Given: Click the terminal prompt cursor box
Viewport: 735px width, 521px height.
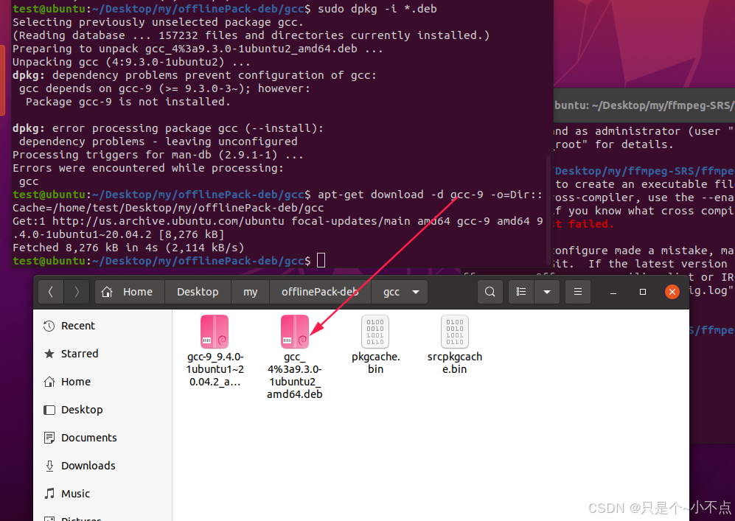Looking at the screenshot, I should [321, 261].
